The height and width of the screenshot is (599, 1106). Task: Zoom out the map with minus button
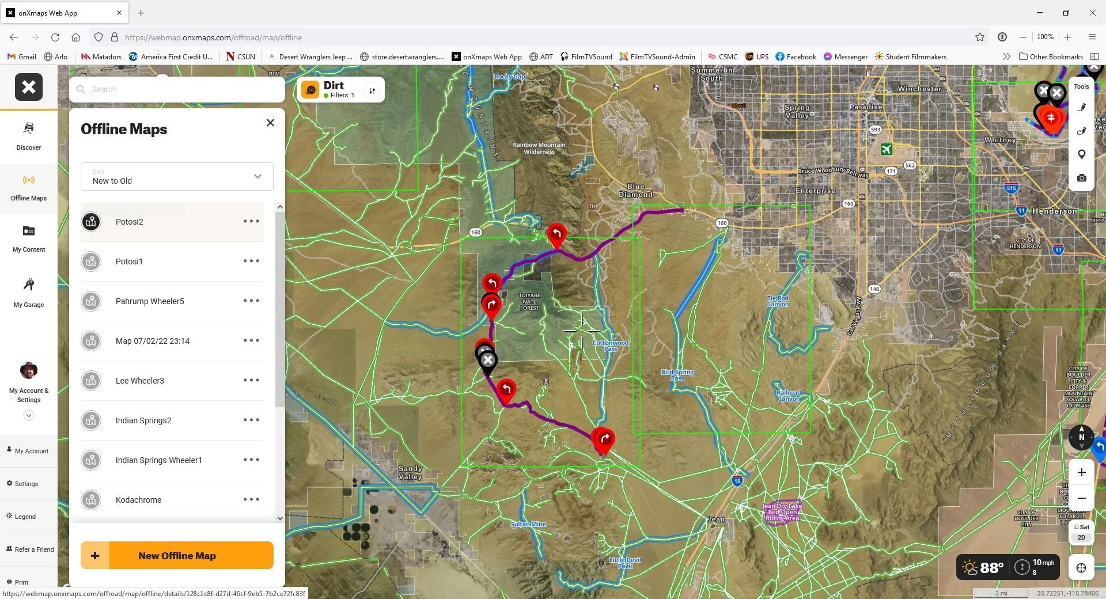coord(1082,498)
